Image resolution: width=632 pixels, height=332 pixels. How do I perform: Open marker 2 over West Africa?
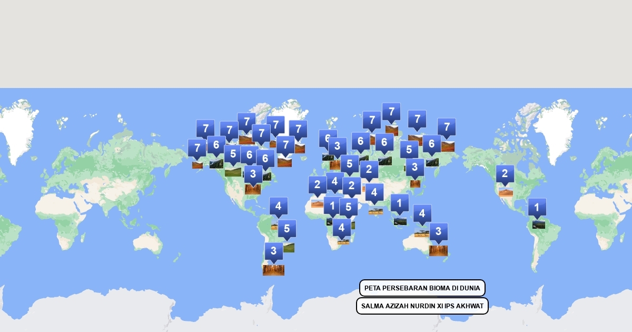coord(317,185)
